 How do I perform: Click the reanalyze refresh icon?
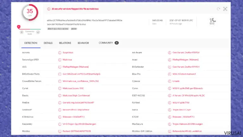(218, 9)
